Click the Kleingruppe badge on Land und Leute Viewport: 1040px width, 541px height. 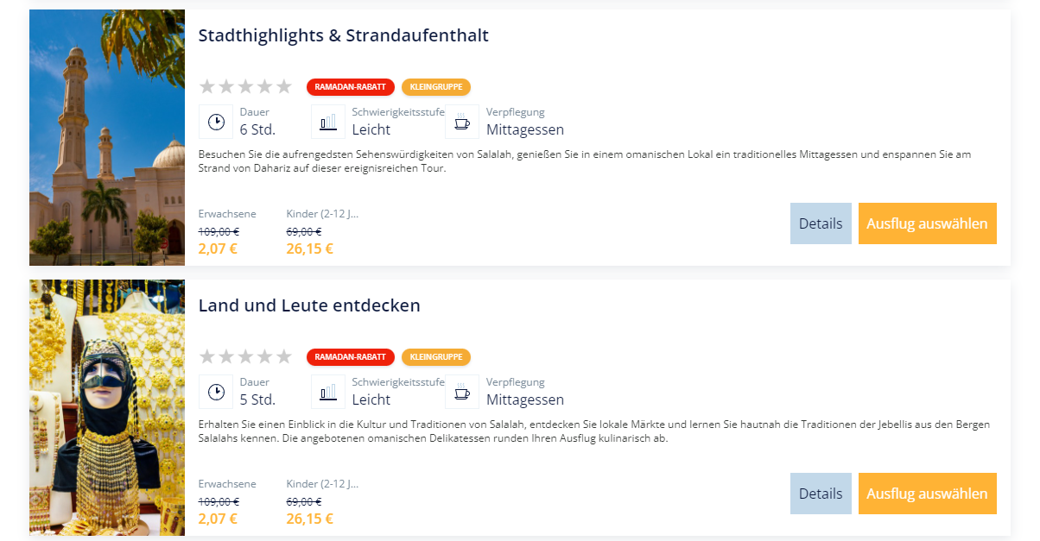(436, 357)
